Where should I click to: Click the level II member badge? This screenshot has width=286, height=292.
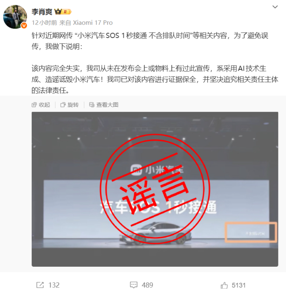66,12
